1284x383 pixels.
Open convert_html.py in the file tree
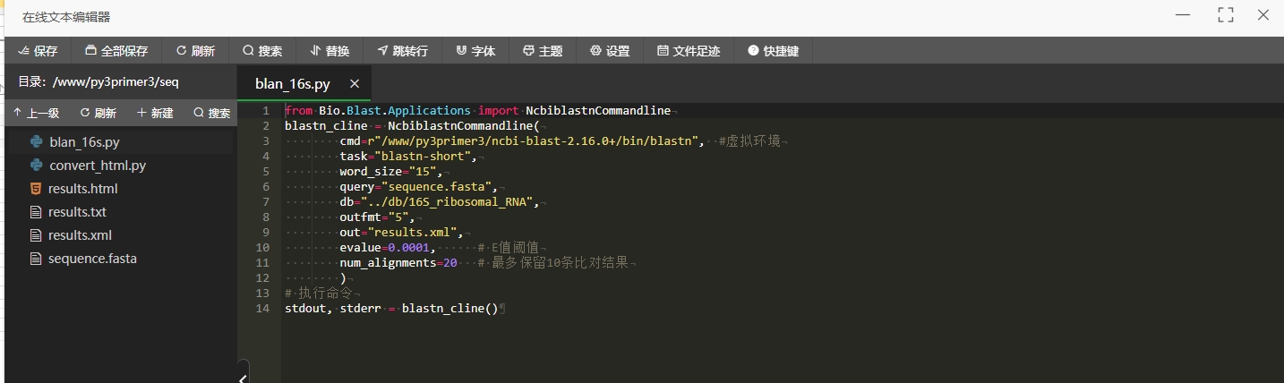[97, 166]
